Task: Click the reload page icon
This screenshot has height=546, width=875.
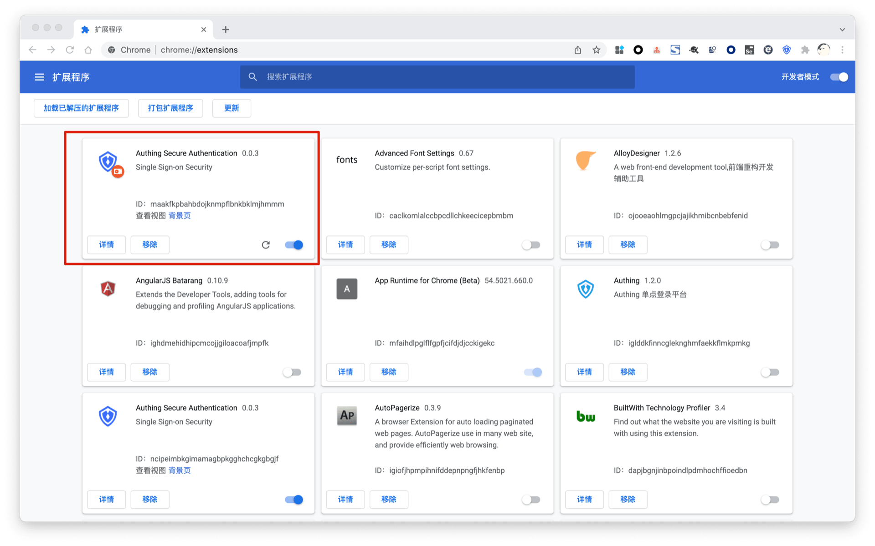Action: [70, 50]
